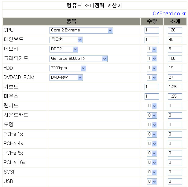Open the HDD quantity dropdown
188x187 pixels.
click(152, 68)
